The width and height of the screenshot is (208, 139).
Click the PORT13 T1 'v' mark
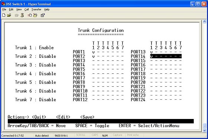(152, 52)
